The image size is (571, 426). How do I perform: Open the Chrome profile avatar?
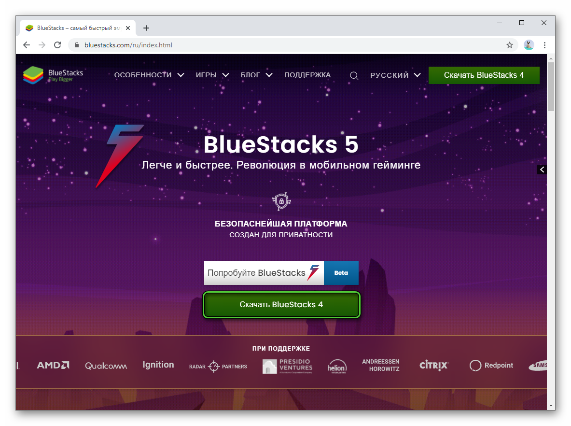click(x=529, y=45)
